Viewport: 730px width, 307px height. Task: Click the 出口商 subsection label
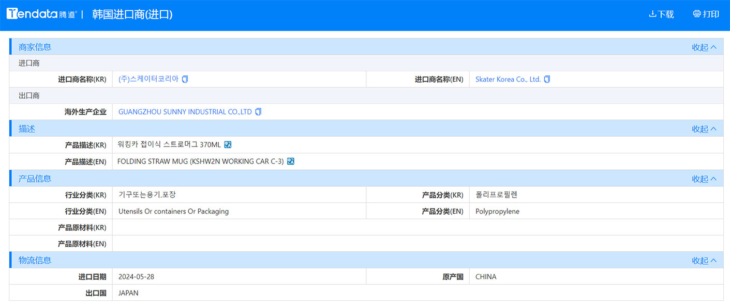point(29,96)
